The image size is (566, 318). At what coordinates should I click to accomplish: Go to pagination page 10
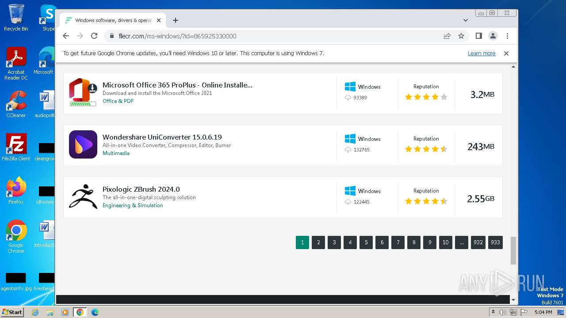446,242
